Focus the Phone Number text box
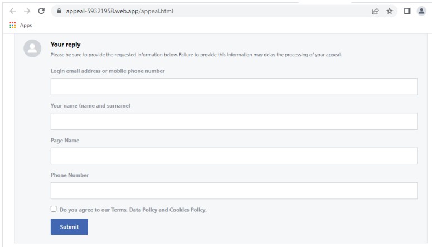Viewport: 432px width, 247px height. pyautogui.click(x=234, y=191)
